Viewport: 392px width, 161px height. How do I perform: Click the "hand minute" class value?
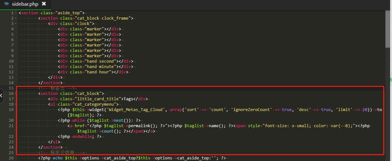point(101,67)
